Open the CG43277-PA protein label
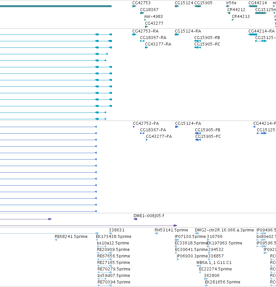Viewport: 276px width, 287px height. [x=159, y=137]
